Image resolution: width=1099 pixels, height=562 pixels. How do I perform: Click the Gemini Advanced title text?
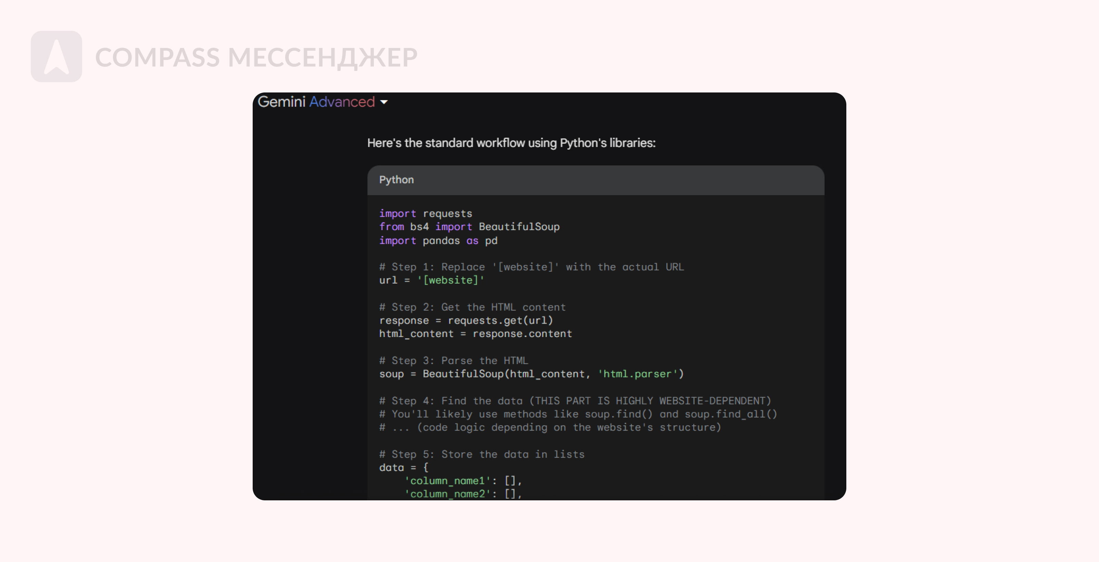316,102
